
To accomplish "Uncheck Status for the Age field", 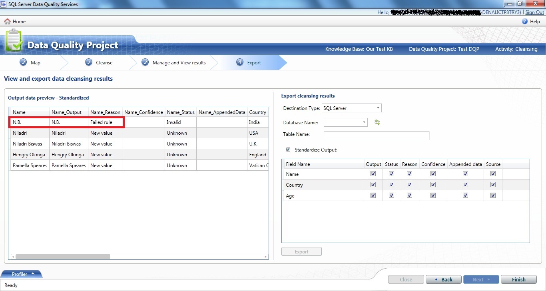I will (391, 195).
